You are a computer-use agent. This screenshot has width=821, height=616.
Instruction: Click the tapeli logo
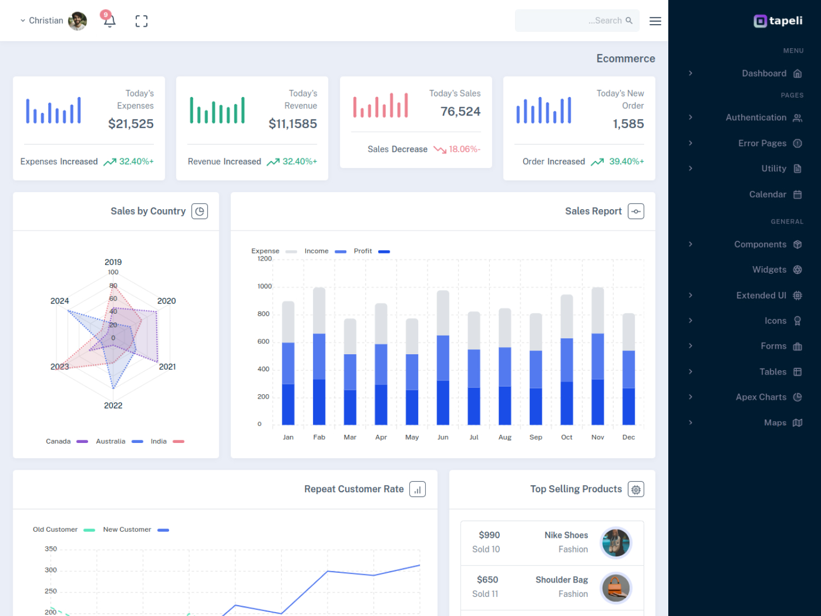(778, 21)
